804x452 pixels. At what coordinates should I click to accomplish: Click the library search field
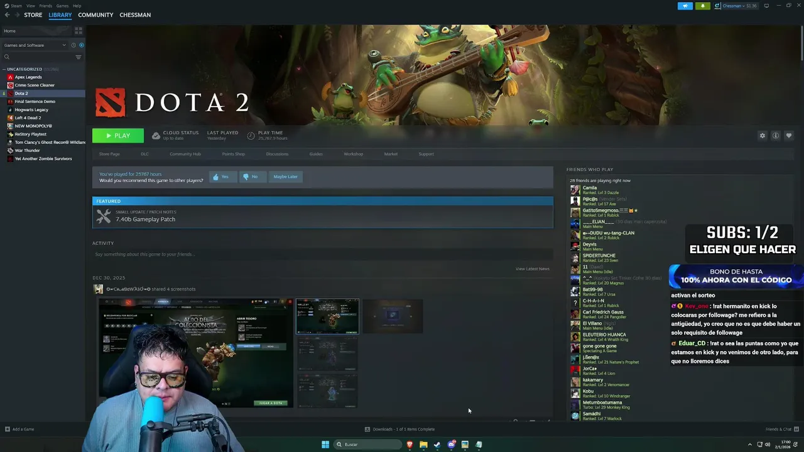click(38, 57)
